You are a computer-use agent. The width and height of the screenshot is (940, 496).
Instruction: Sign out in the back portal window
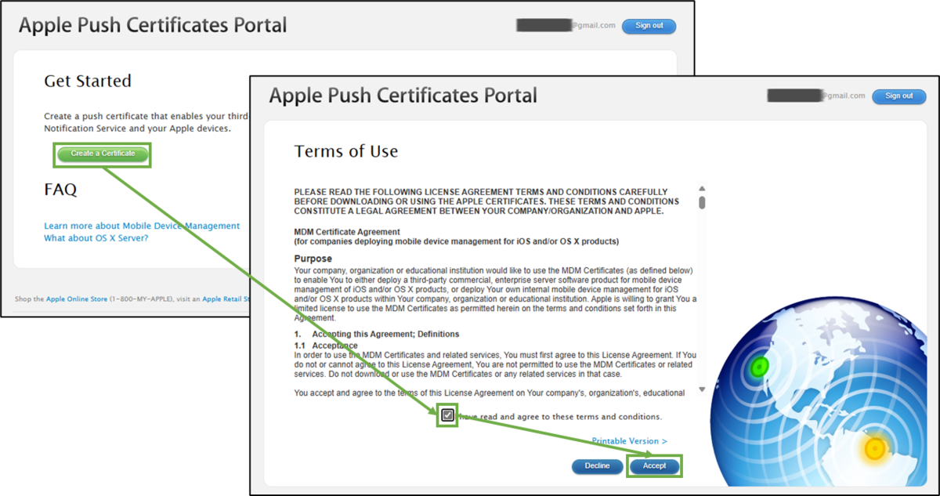point(649,26)
